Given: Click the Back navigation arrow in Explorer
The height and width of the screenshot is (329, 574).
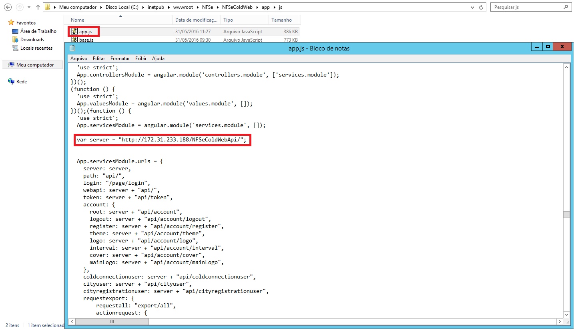Looking at the screenshot, I should (7, 7).
